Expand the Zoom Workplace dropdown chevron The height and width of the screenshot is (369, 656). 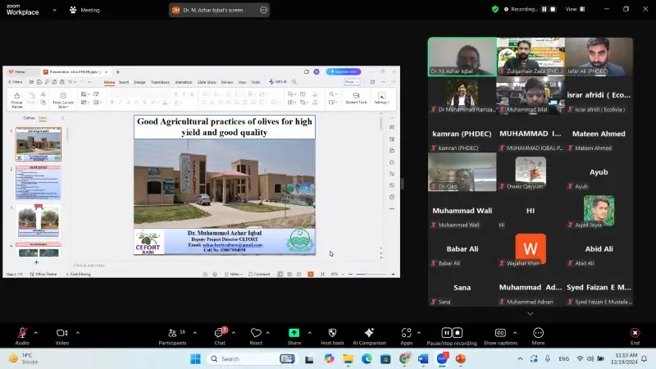[53, 10]
